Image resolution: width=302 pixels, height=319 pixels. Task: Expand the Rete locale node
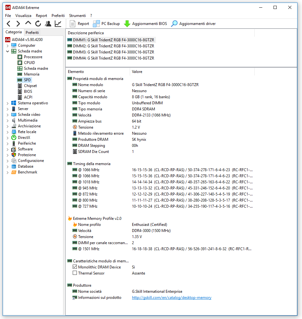[x=8, y=132]
